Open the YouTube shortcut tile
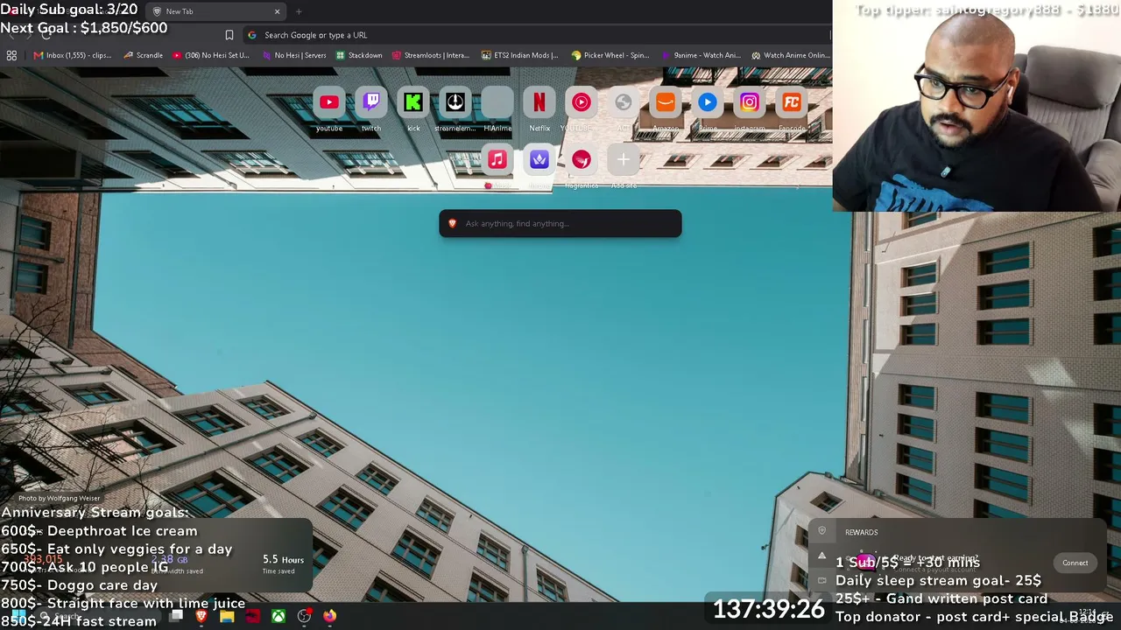The height and width of the screenshot is (630, 1121). (x=329, y=103)
